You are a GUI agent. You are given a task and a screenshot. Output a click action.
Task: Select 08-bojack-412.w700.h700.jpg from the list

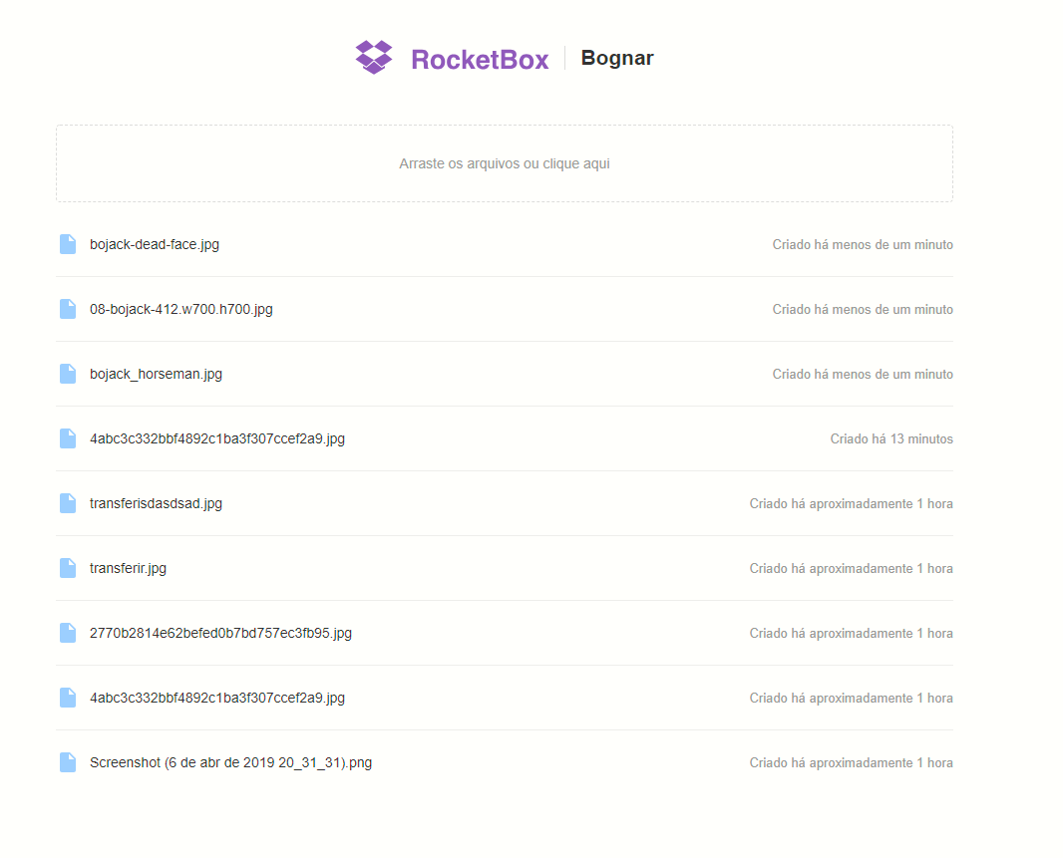[180, 309]
